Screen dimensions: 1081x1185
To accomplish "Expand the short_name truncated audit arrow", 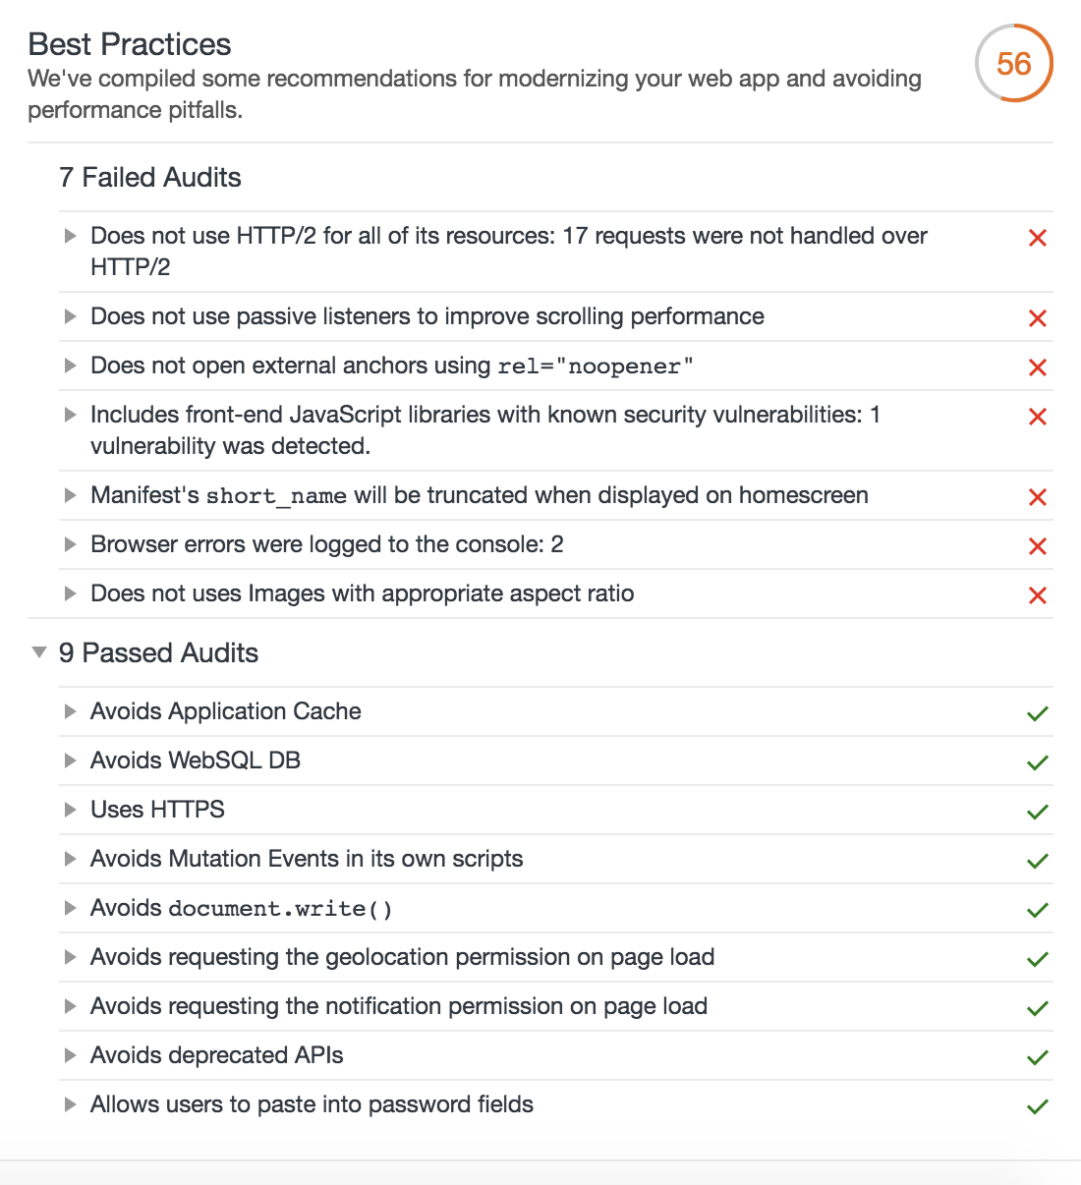I will pyautogui.click(x=70, y=495).
